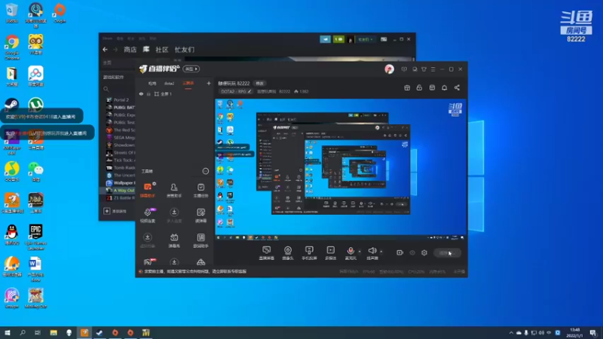The height and width of the screenshot is (339, 603).
Task: Toggle the lock on 全屏 1 source
Action: tap(148, 93)
